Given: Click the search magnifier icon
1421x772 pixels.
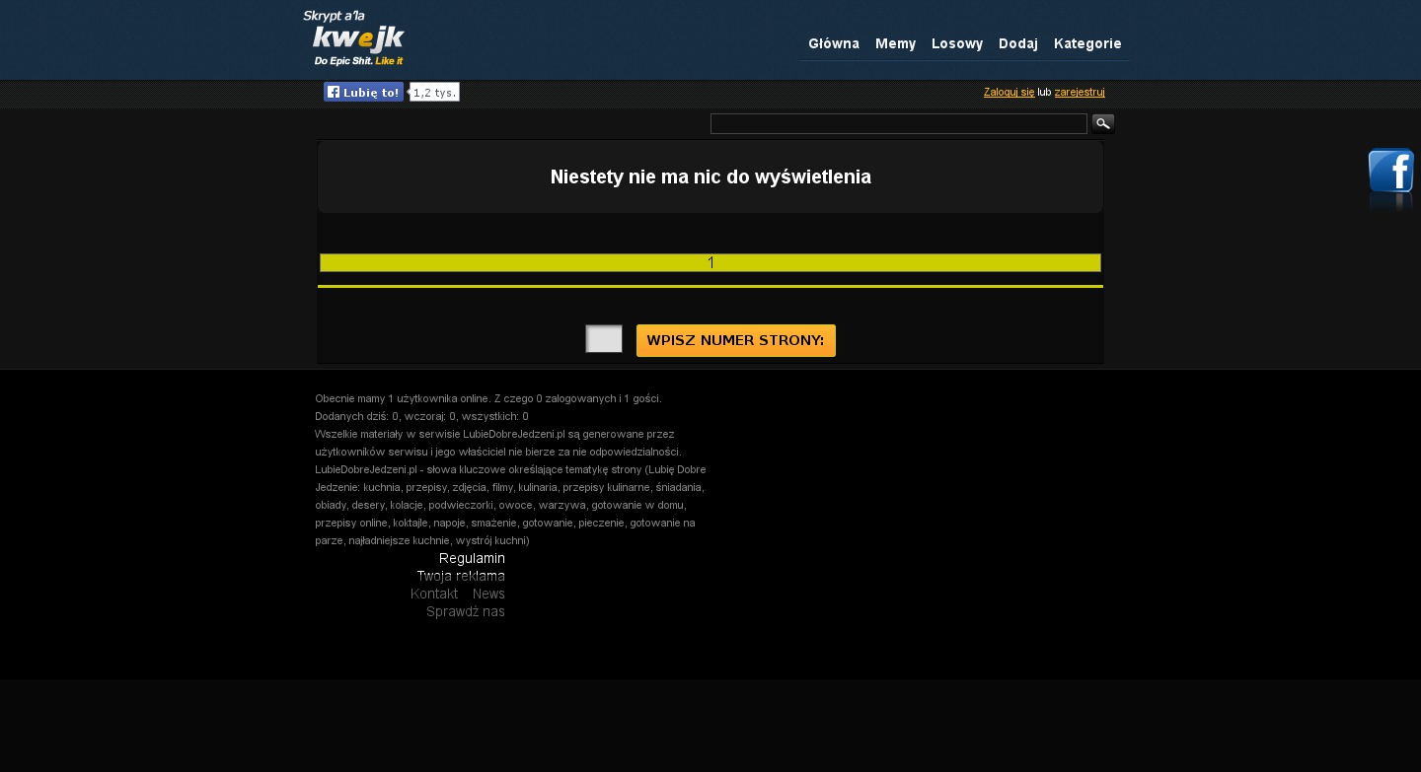Looking at the screenshot, I should click(x=1102, y=123).
